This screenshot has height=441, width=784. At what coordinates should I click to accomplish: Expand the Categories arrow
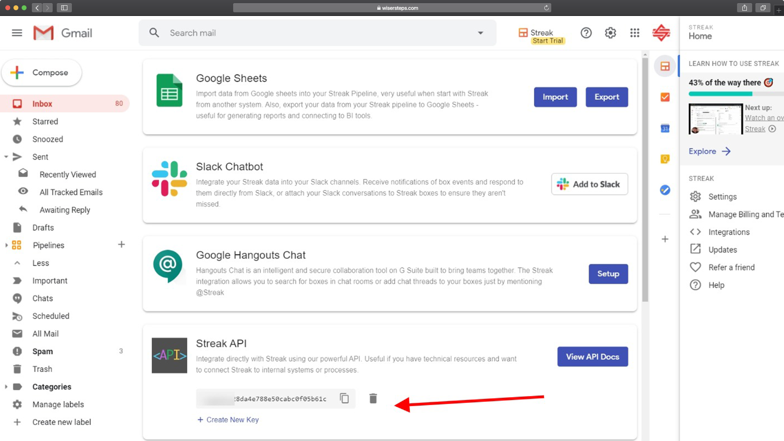coord(6,387)
